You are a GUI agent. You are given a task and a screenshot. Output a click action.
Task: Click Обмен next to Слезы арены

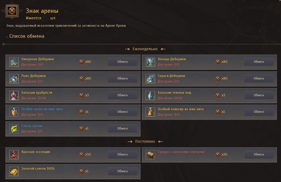point(123,129)
